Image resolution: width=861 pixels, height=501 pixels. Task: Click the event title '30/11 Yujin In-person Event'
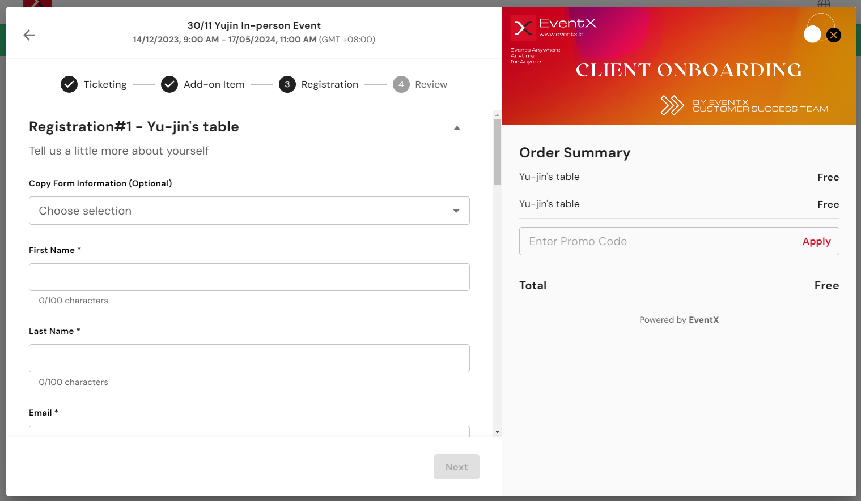tap(254, 25)
